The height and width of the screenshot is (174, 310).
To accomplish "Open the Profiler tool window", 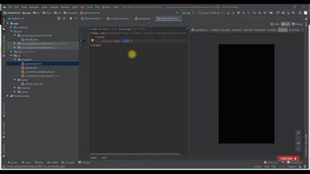I will pyautogui.click(x=52, y=162).
